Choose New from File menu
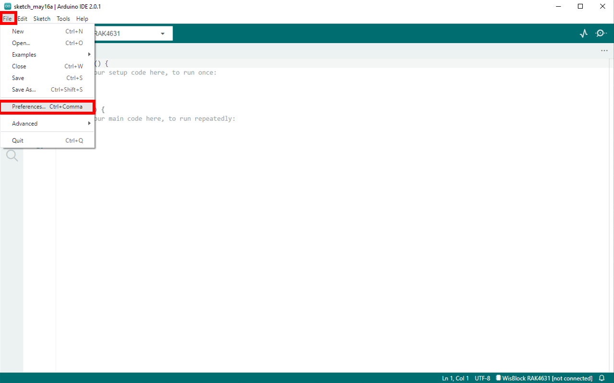The width and height of the screenshot is (614, 383). click(47, 31)
